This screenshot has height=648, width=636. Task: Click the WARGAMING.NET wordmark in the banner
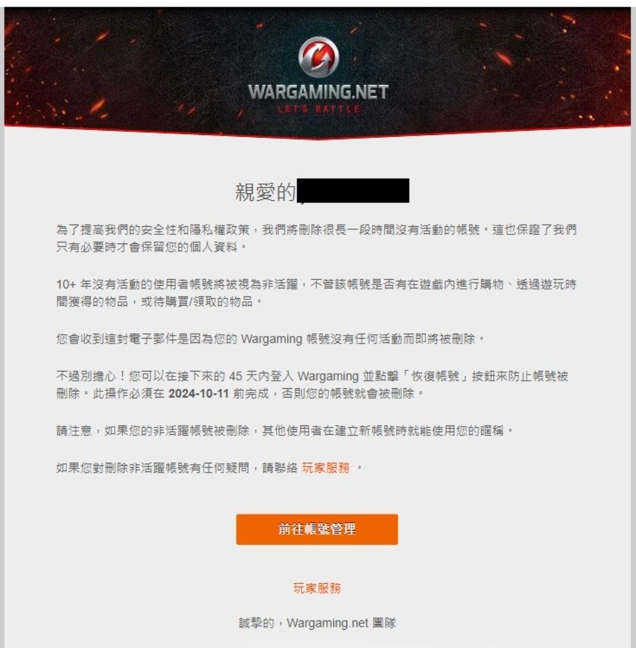click(318, 92)
